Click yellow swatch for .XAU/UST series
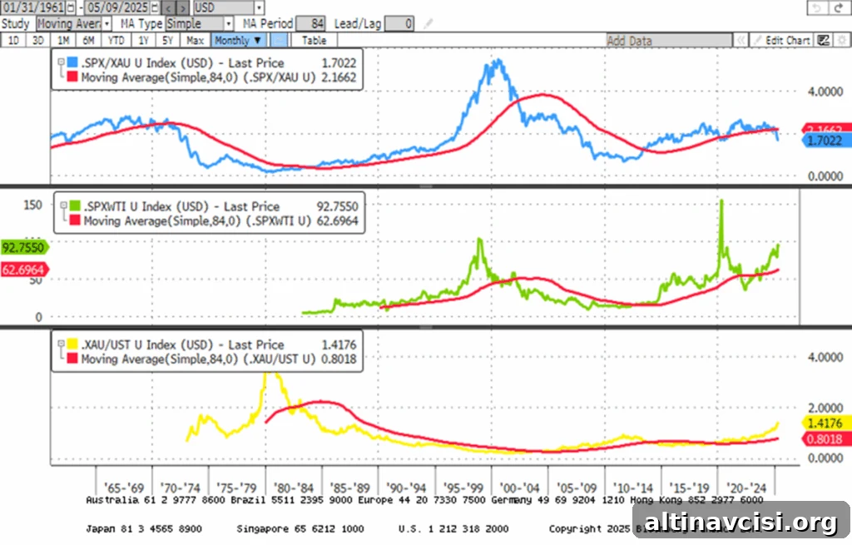852x545 pixels. [x=72, y=344]
